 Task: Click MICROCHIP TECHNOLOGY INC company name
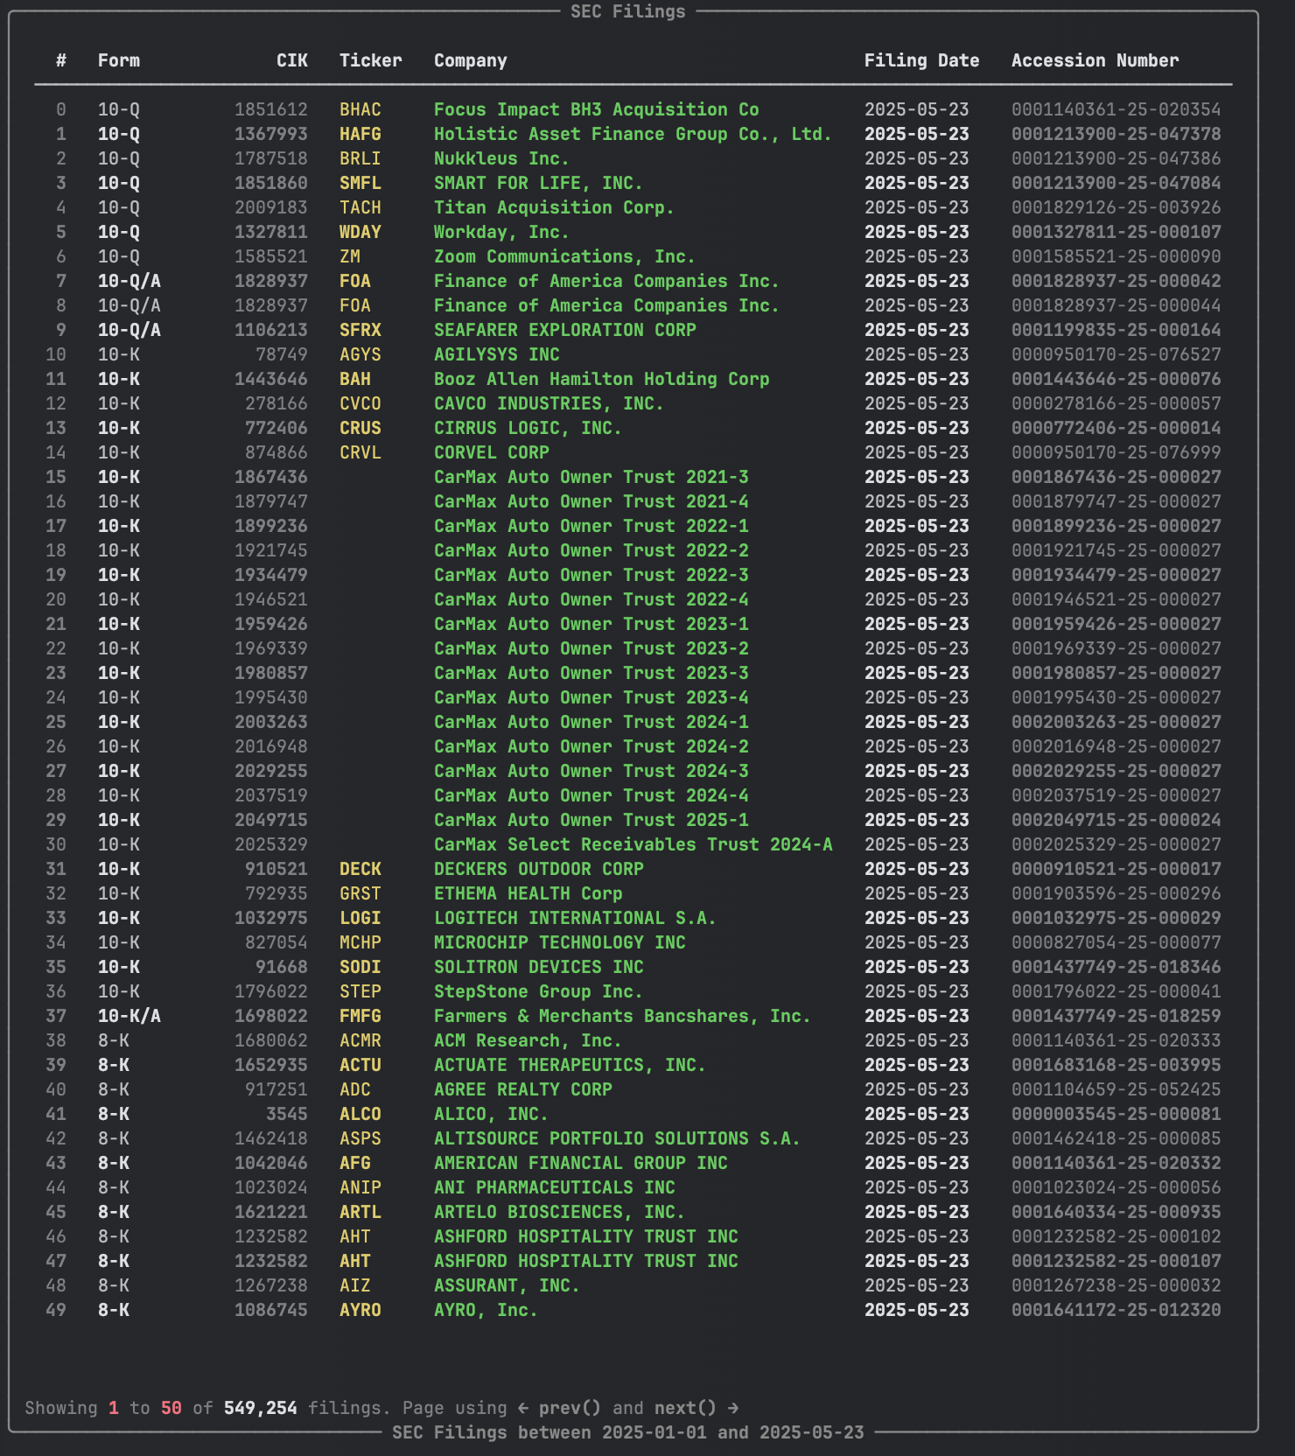559,942
